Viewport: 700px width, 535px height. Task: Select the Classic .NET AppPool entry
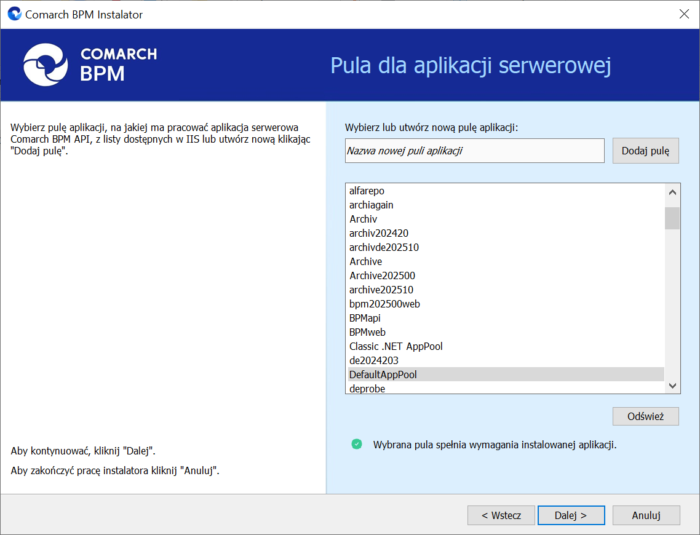[506, 346]
